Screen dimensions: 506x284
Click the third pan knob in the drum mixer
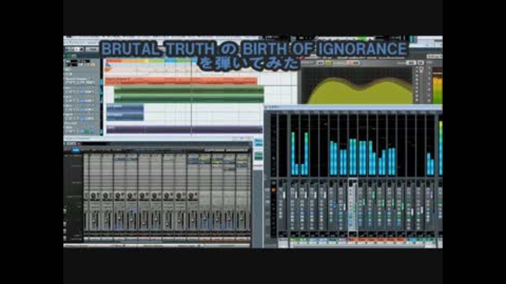coord(119,196)
